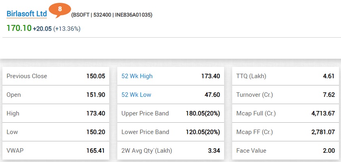341x162 pixels.
Task: Click the Lower Price Band value 120.05(20%)
Action: [203, 132]
